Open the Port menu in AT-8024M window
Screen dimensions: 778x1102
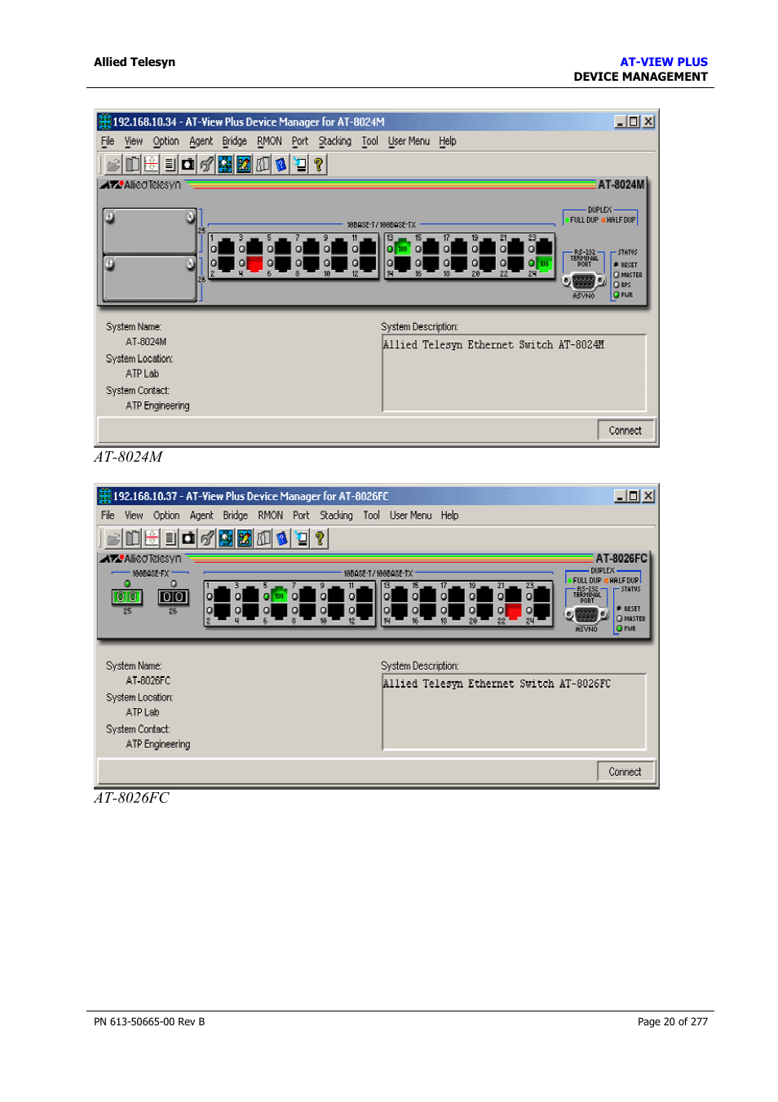coord(300,141)
